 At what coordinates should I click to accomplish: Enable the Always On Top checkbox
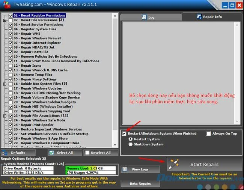pos(208,134)
